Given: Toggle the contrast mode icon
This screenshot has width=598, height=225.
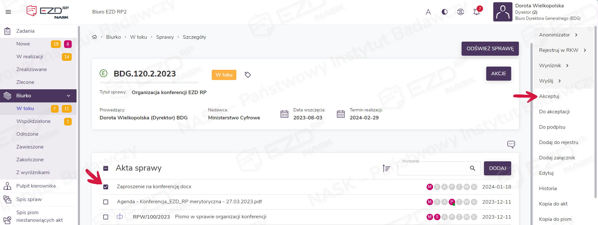Looking at the screenshot, I should (x=445, y=12).
